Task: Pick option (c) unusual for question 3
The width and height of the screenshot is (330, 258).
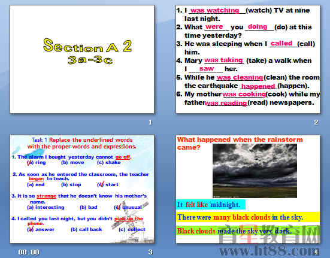Action: click(128, 207)
